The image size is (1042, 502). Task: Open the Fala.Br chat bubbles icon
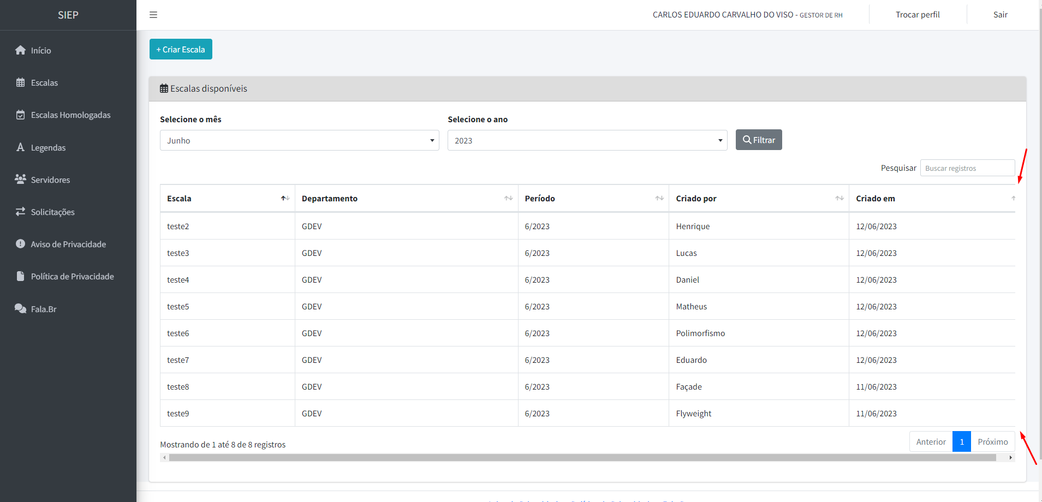coord(21,308)
